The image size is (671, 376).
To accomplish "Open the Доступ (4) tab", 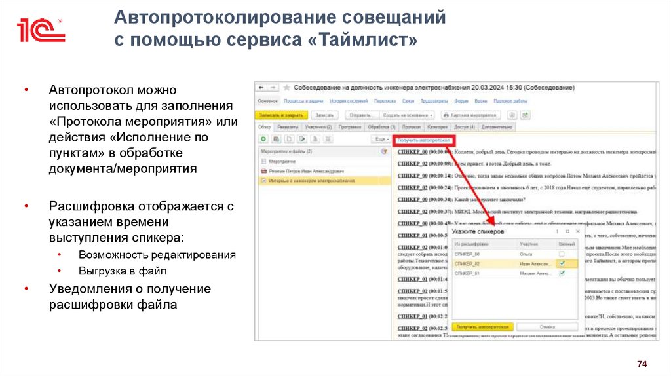I will pos(465,127).
